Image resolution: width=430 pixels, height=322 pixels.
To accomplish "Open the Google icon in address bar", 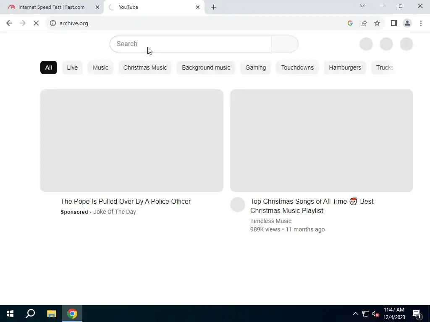I will click(350, 23).
